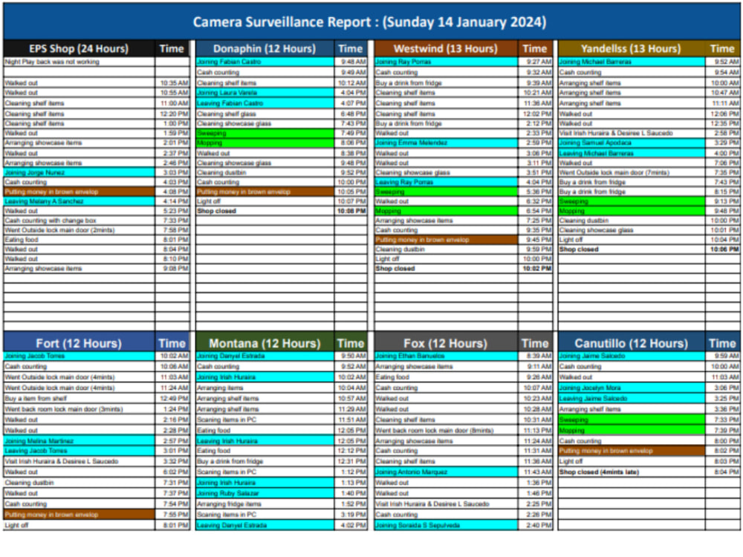Viewport: 743px width, 557px height.
Task: Click the Night Play back was not working cell
Action: [79, 62]
